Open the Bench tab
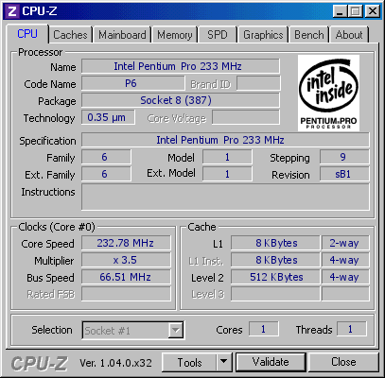 point(309,35)
